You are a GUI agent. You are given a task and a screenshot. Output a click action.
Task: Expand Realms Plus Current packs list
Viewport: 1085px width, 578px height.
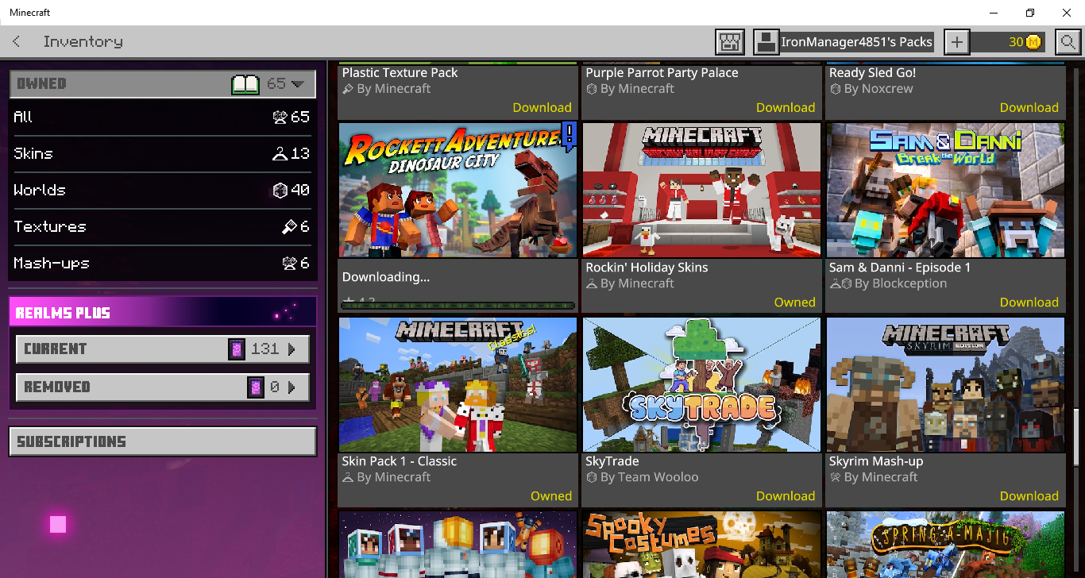coord(163,349)
